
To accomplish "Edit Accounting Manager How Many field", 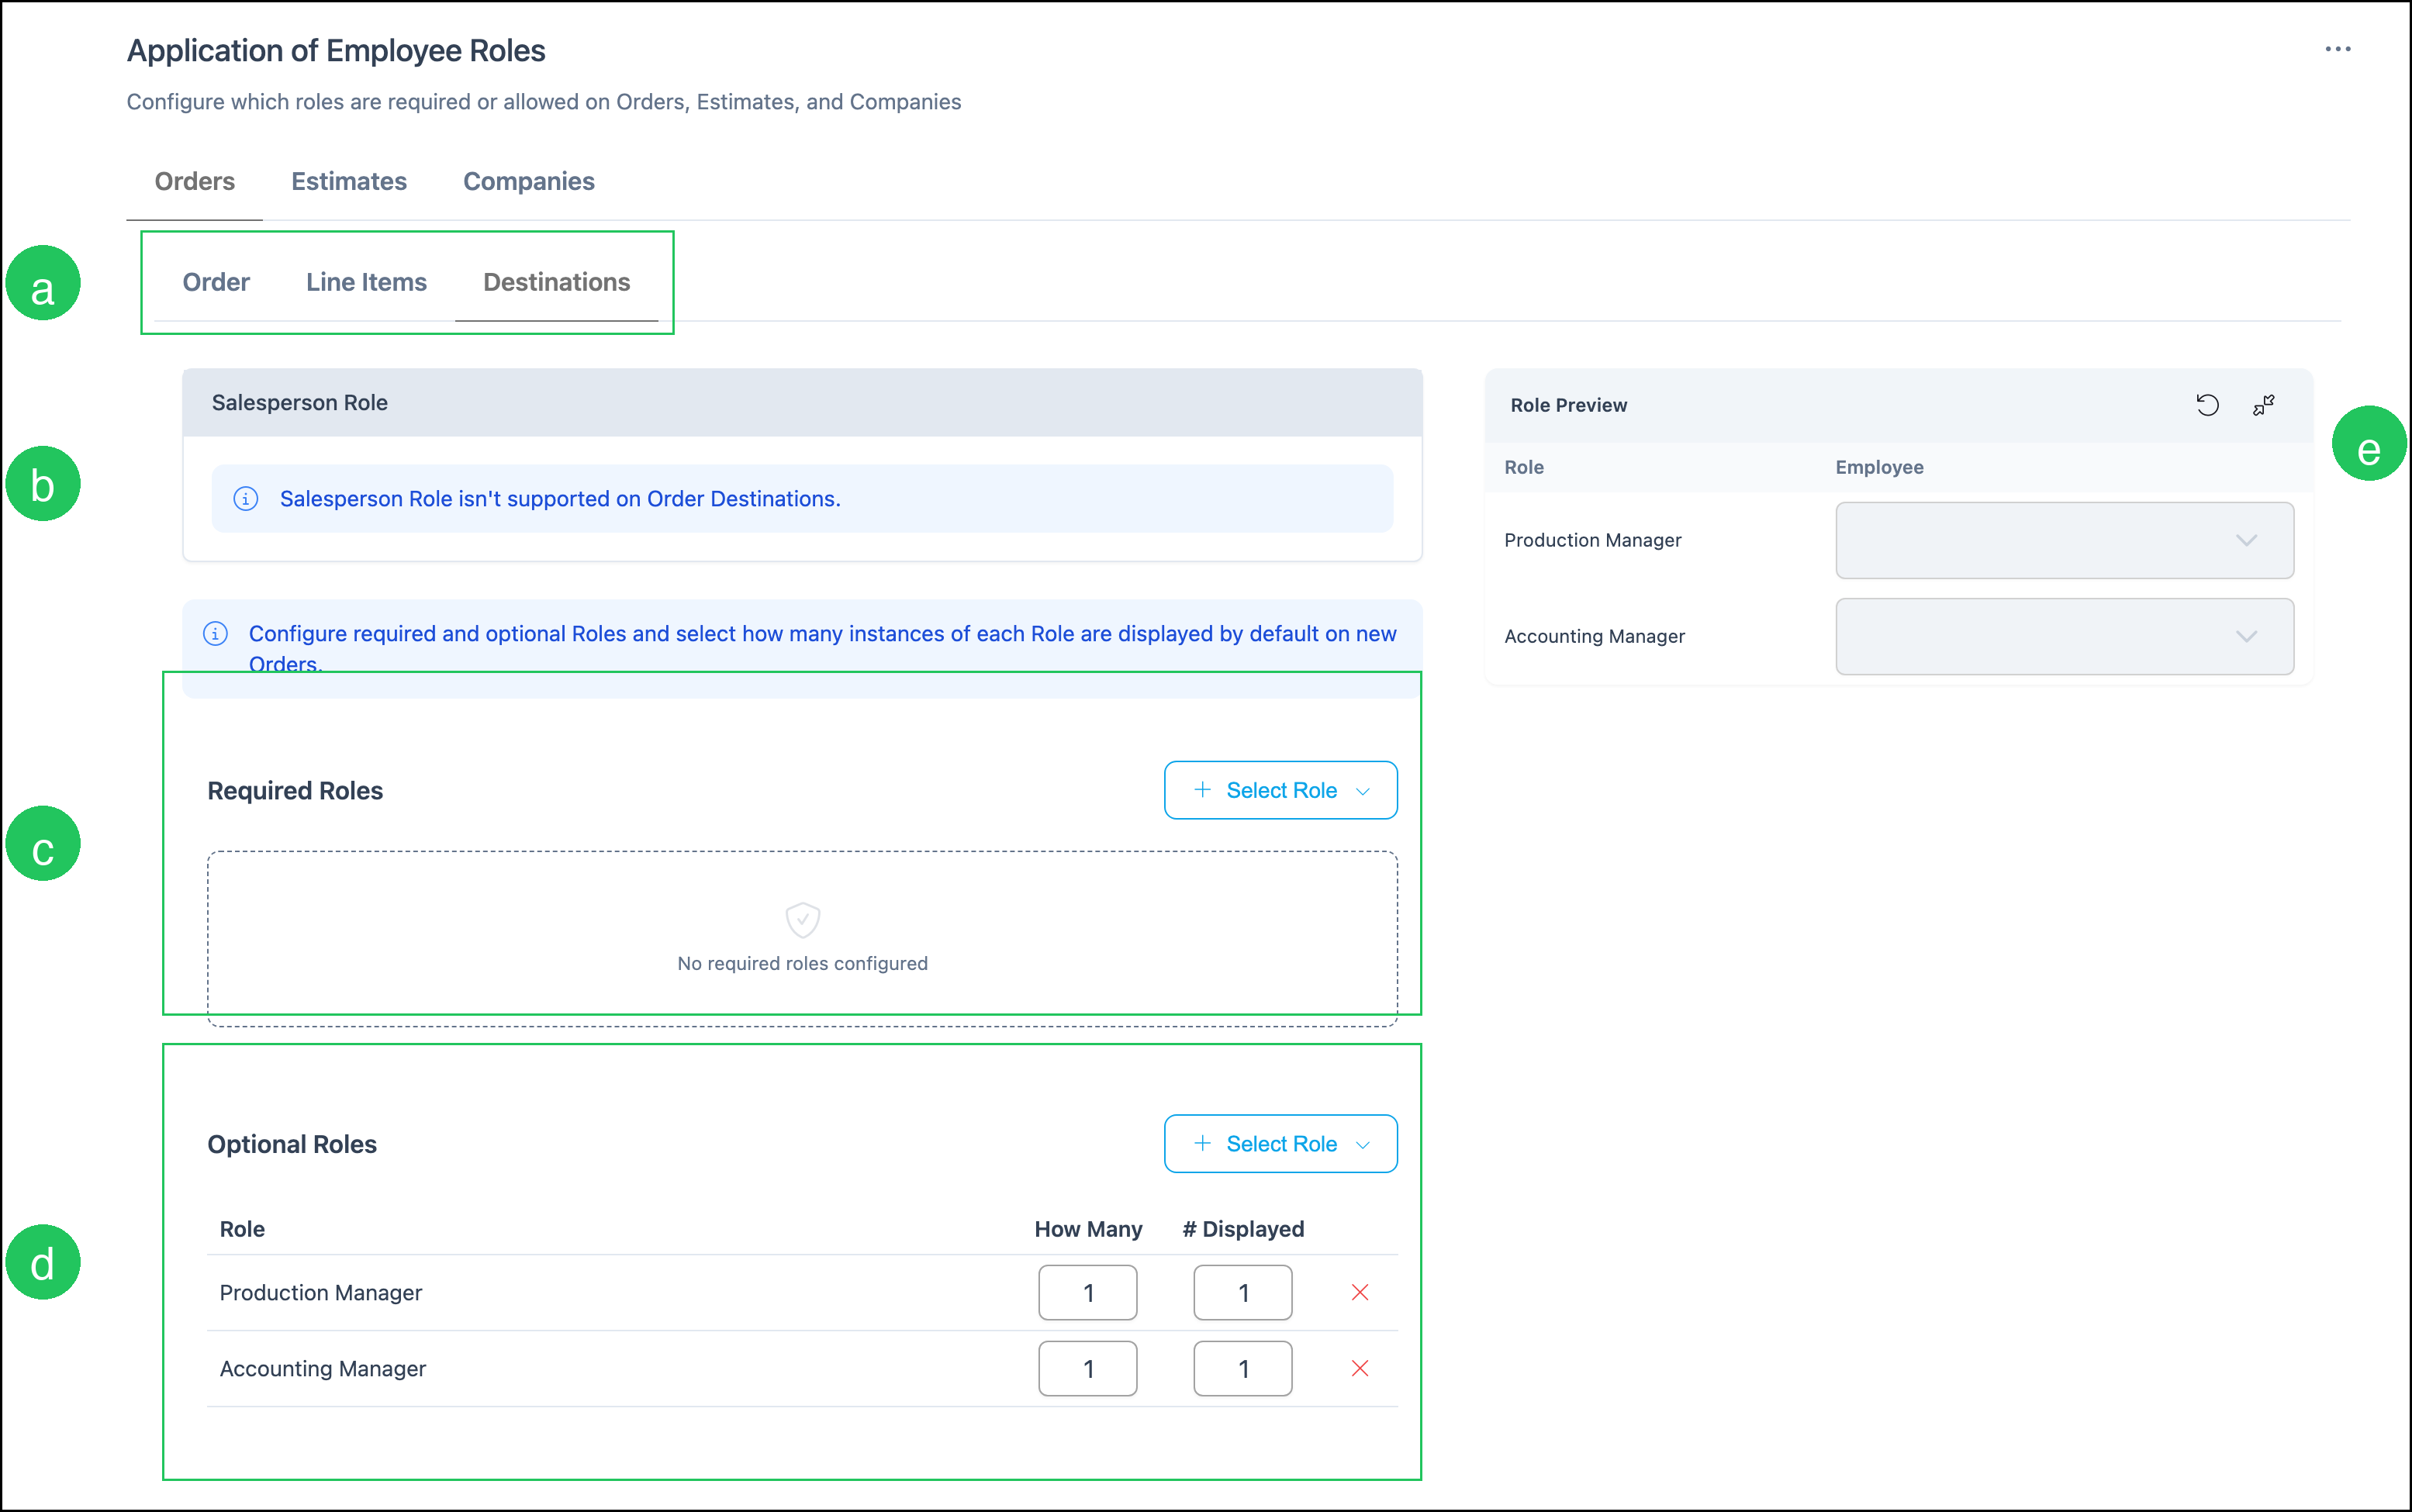I will (x=1087, y=1369).
